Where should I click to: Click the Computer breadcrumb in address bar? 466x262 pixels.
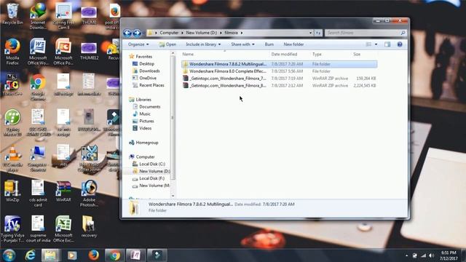(169, 33)
